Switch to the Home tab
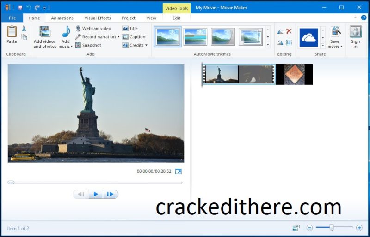This screenshot has height=237, width=370. click(x=34, y=18)
